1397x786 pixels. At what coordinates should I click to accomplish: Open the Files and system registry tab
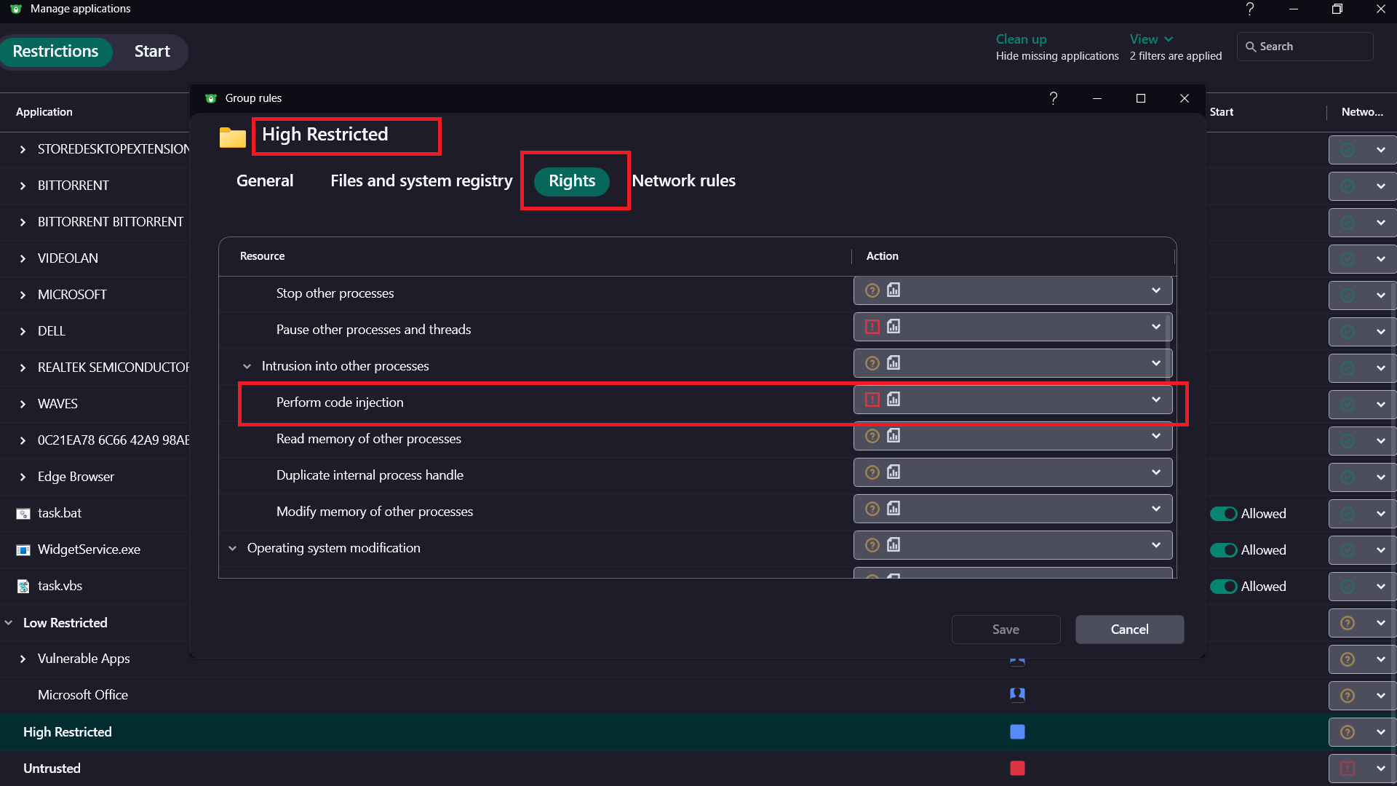click(421, 180)
